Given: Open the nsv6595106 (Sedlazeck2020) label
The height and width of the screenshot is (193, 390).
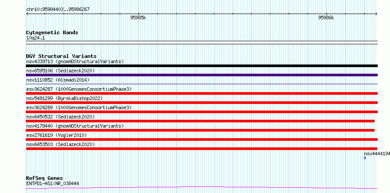Looking at the screenshot, I should click(60, 71).
